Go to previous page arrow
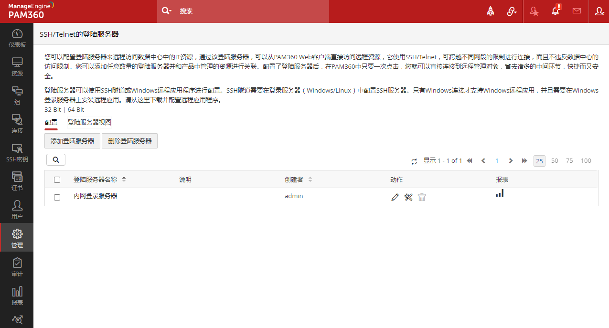609x328 pixels. (483, 161)
